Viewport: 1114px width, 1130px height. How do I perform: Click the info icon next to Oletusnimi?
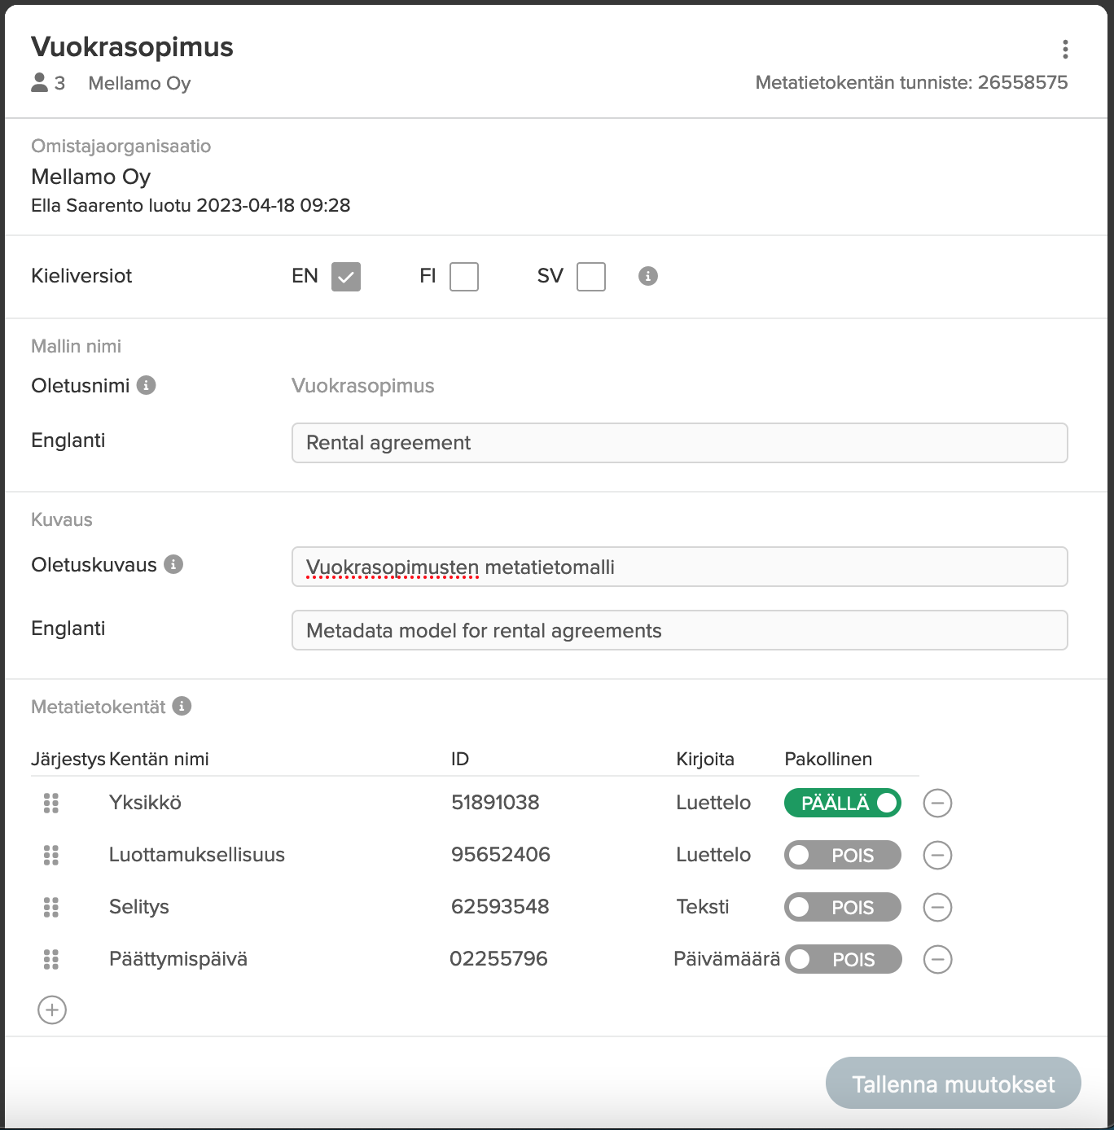click(x=147, y=385)
